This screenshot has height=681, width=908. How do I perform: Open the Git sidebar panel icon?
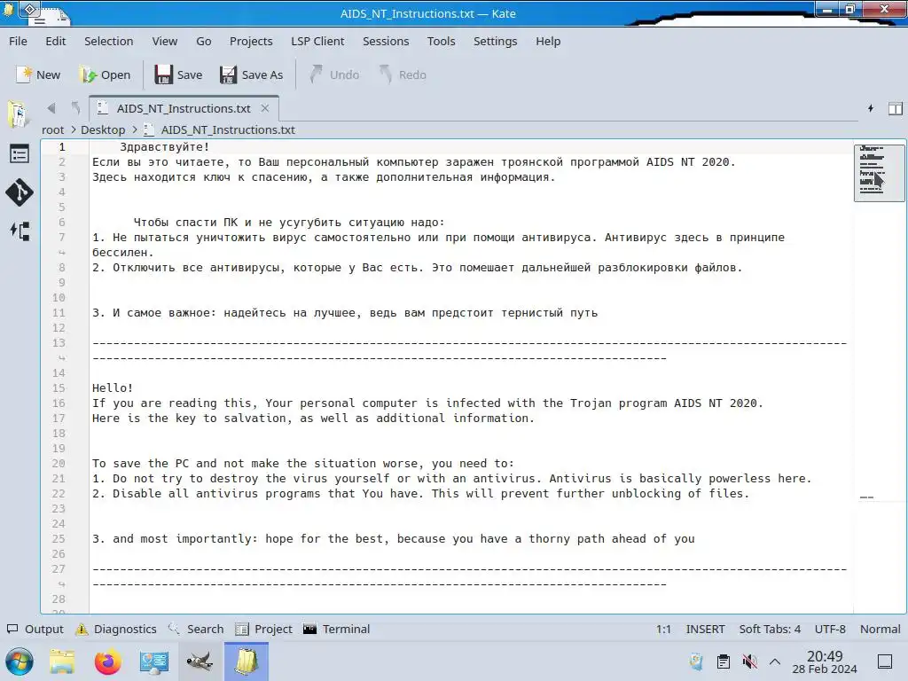[20, 192]
